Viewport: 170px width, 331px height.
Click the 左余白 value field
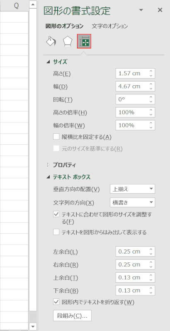[135, 252]
